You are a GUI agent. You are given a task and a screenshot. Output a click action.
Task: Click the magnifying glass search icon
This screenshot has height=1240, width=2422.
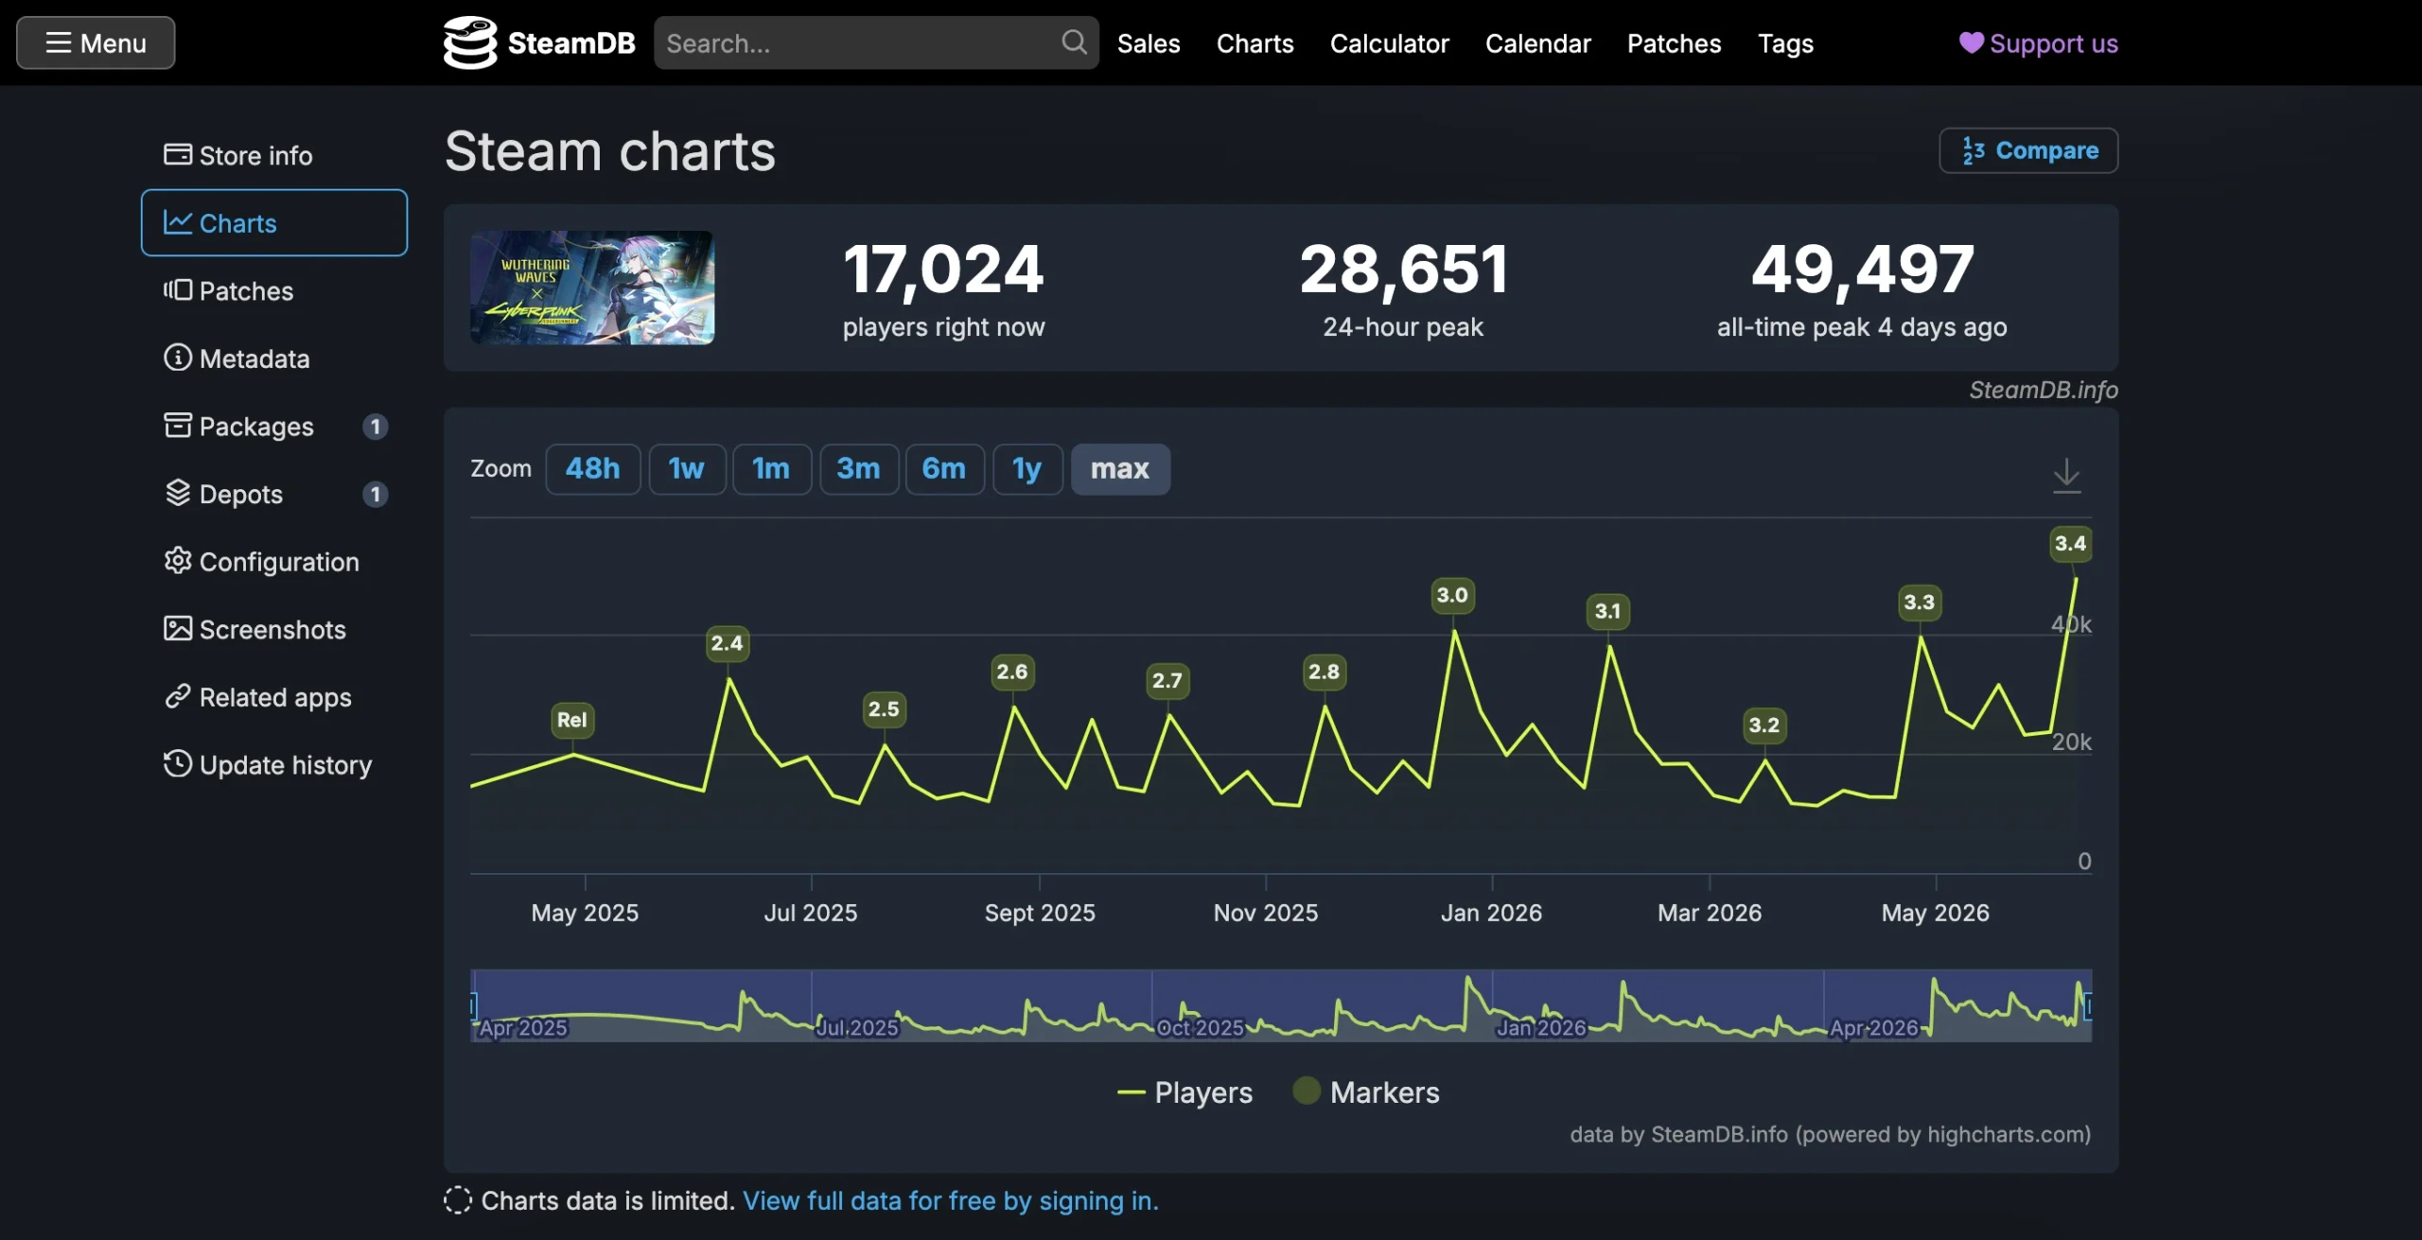[1074, 43]
